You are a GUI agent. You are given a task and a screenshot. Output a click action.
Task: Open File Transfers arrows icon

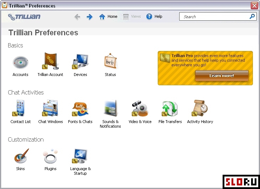tap(170, 109)
